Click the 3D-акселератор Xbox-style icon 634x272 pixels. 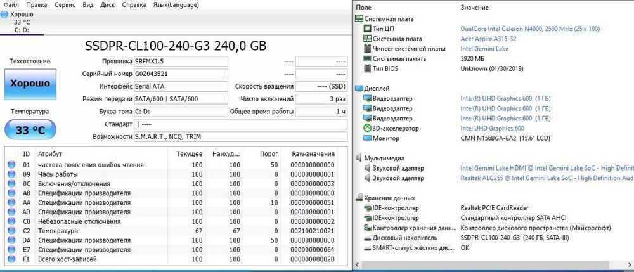click(x=367, y=129)
